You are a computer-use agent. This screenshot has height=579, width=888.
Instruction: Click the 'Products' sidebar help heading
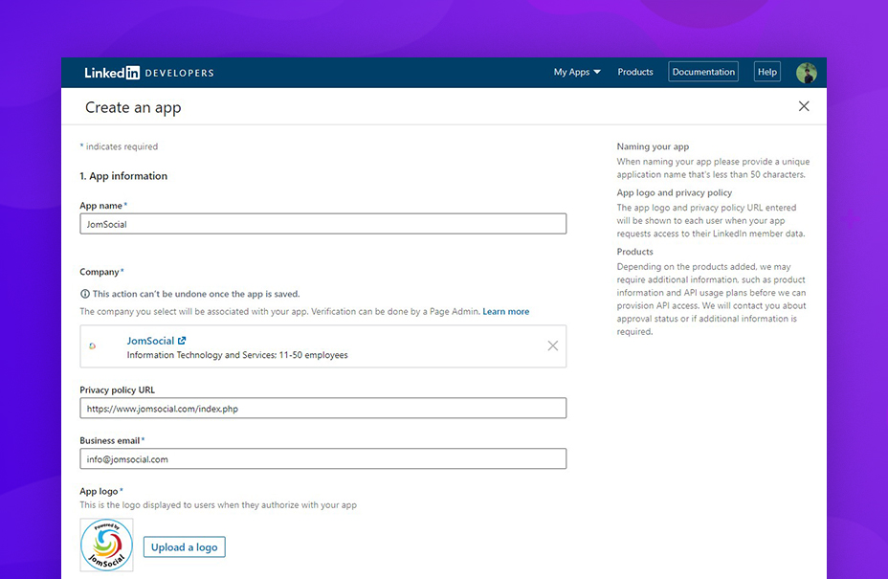tap(634, 252)
